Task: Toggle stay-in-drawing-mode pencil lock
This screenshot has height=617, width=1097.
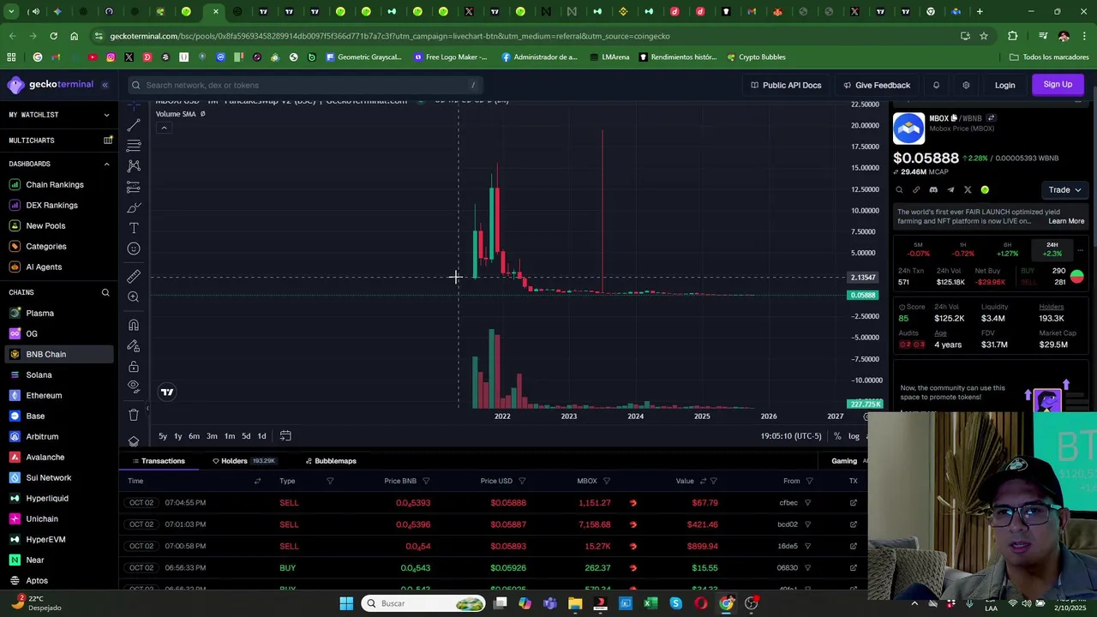Action: click(134, 345)
